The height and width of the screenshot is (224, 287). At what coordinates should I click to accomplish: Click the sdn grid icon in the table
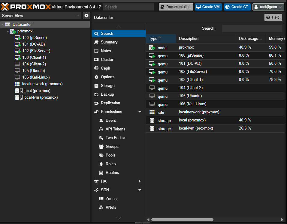click(x=152, y=112)
